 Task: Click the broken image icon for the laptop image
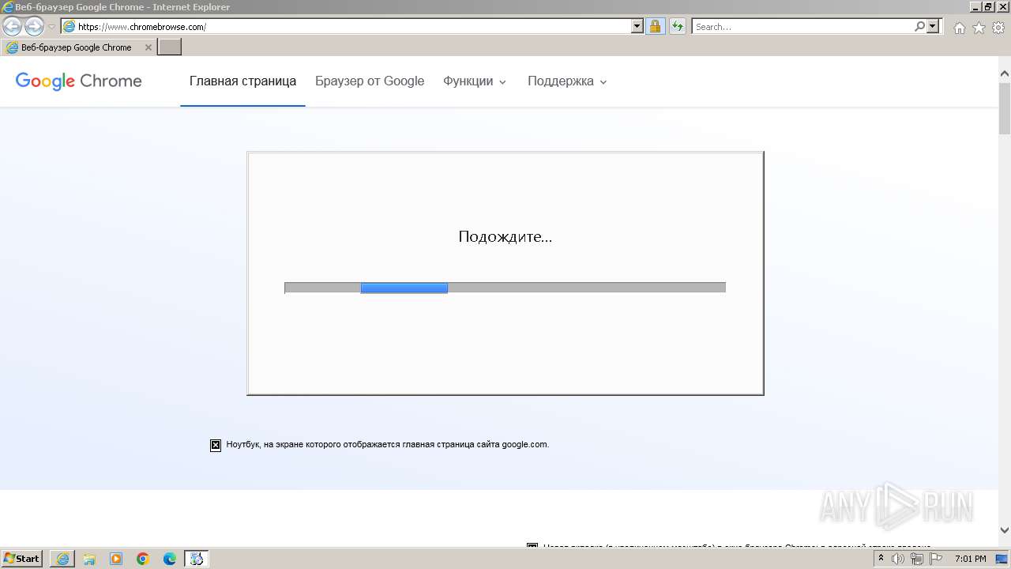(x=216, y=445)
